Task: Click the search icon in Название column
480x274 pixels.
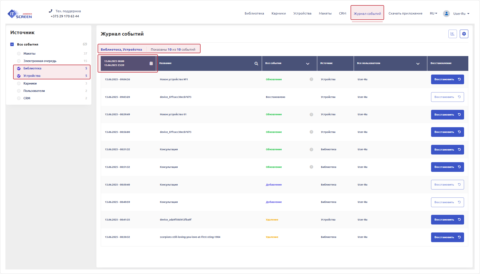Action: [x=256, y=63]
